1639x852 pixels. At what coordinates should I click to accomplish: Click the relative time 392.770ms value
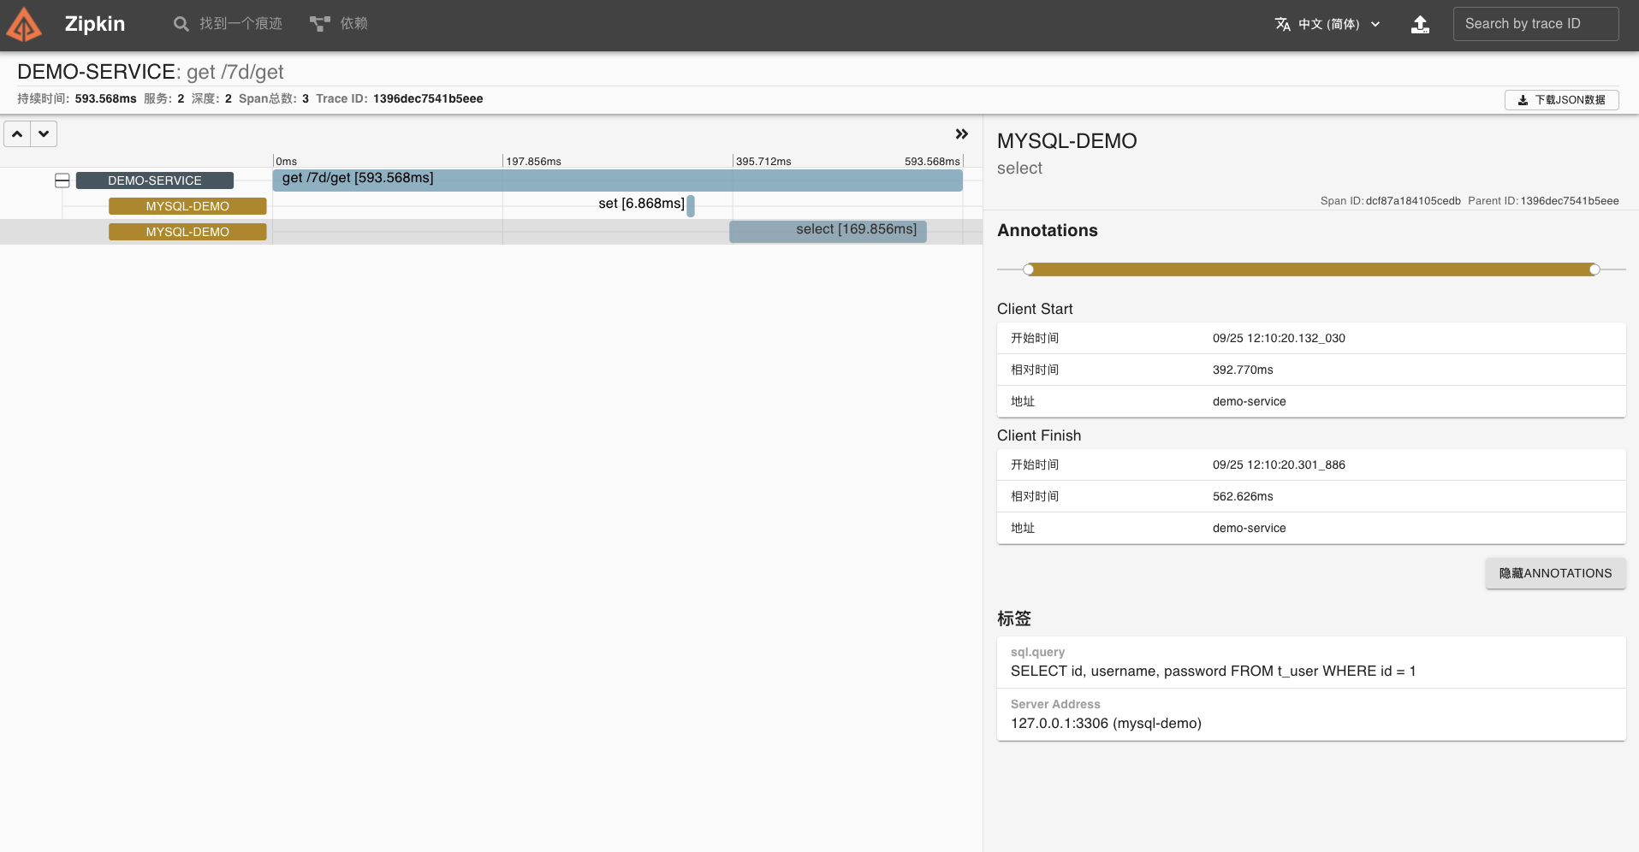tap(1243, 370)
